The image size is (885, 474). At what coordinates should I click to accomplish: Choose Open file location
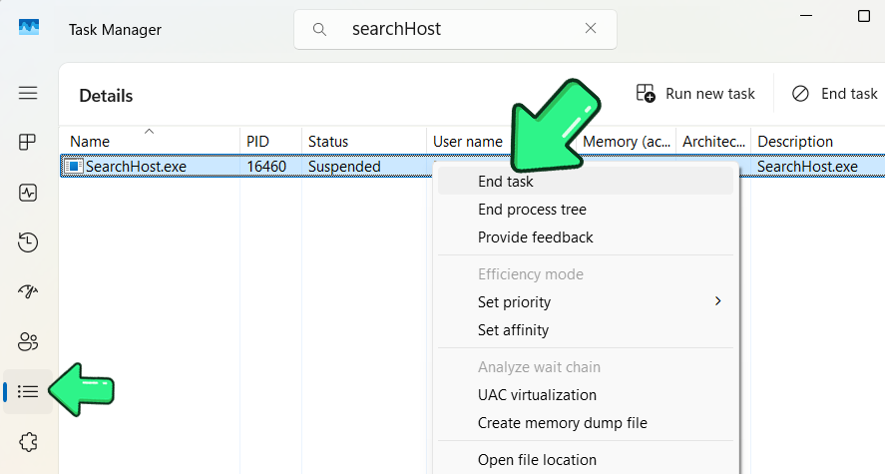[586, 460]
